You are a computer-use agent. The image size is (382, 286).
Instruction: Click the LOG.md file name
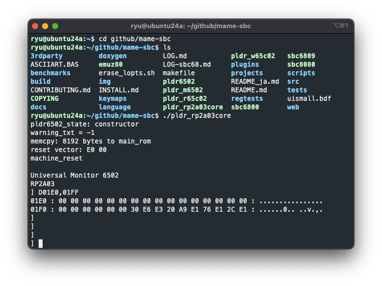tap(174, 56)
